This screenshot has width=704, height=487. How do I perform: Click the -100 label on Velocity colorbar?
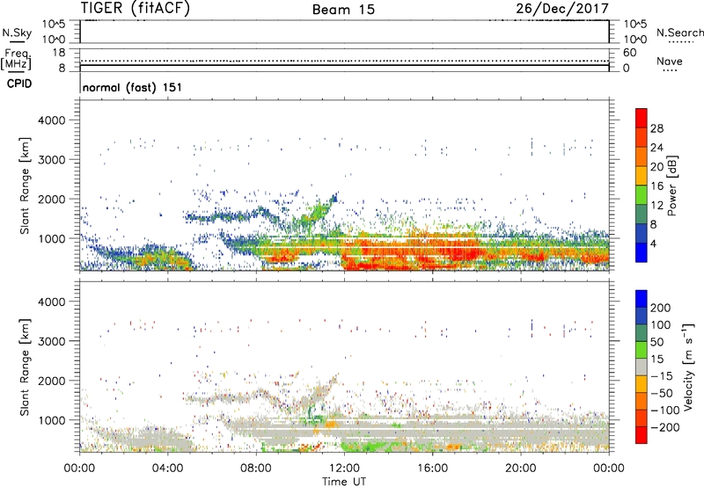click(665, 410)
